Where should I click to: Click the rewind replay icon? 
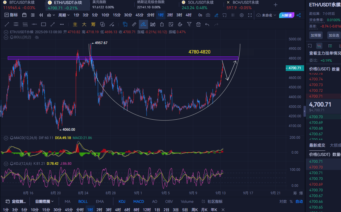(x=41, y=15)
